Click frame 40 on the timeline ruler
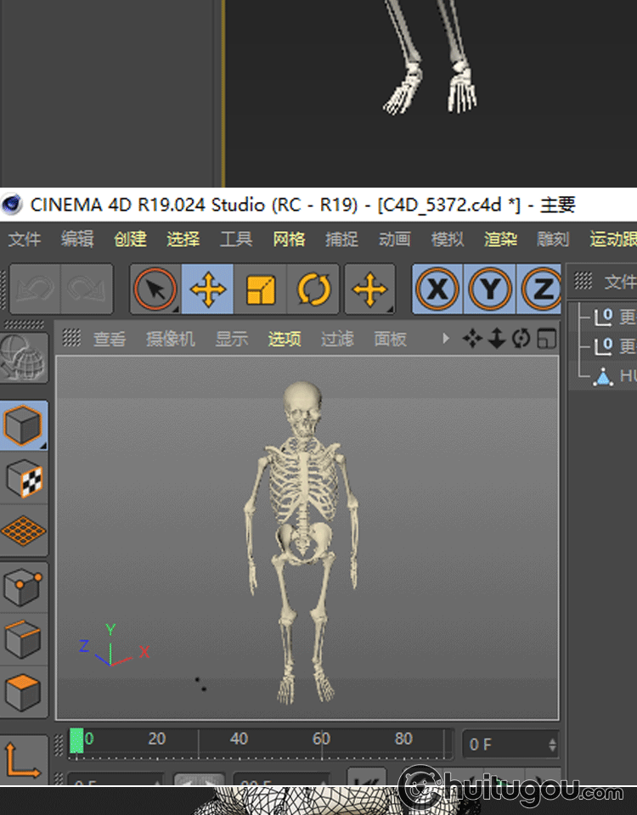Image resolution: width=637 pixels, height=815 pixels. (239, 740)
